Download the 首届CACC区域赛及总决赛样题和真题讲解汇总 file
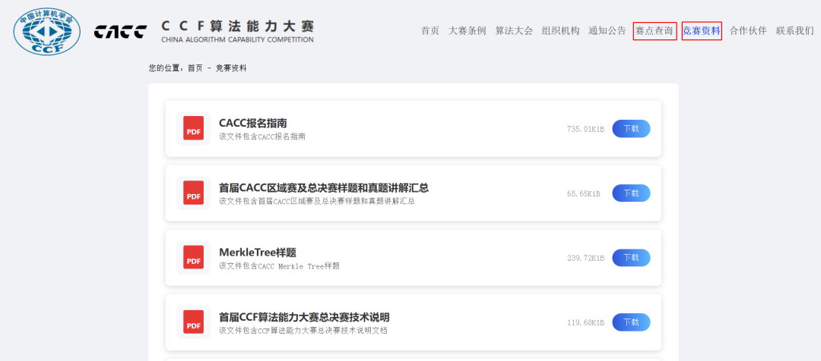 click(x=631, y=193)
